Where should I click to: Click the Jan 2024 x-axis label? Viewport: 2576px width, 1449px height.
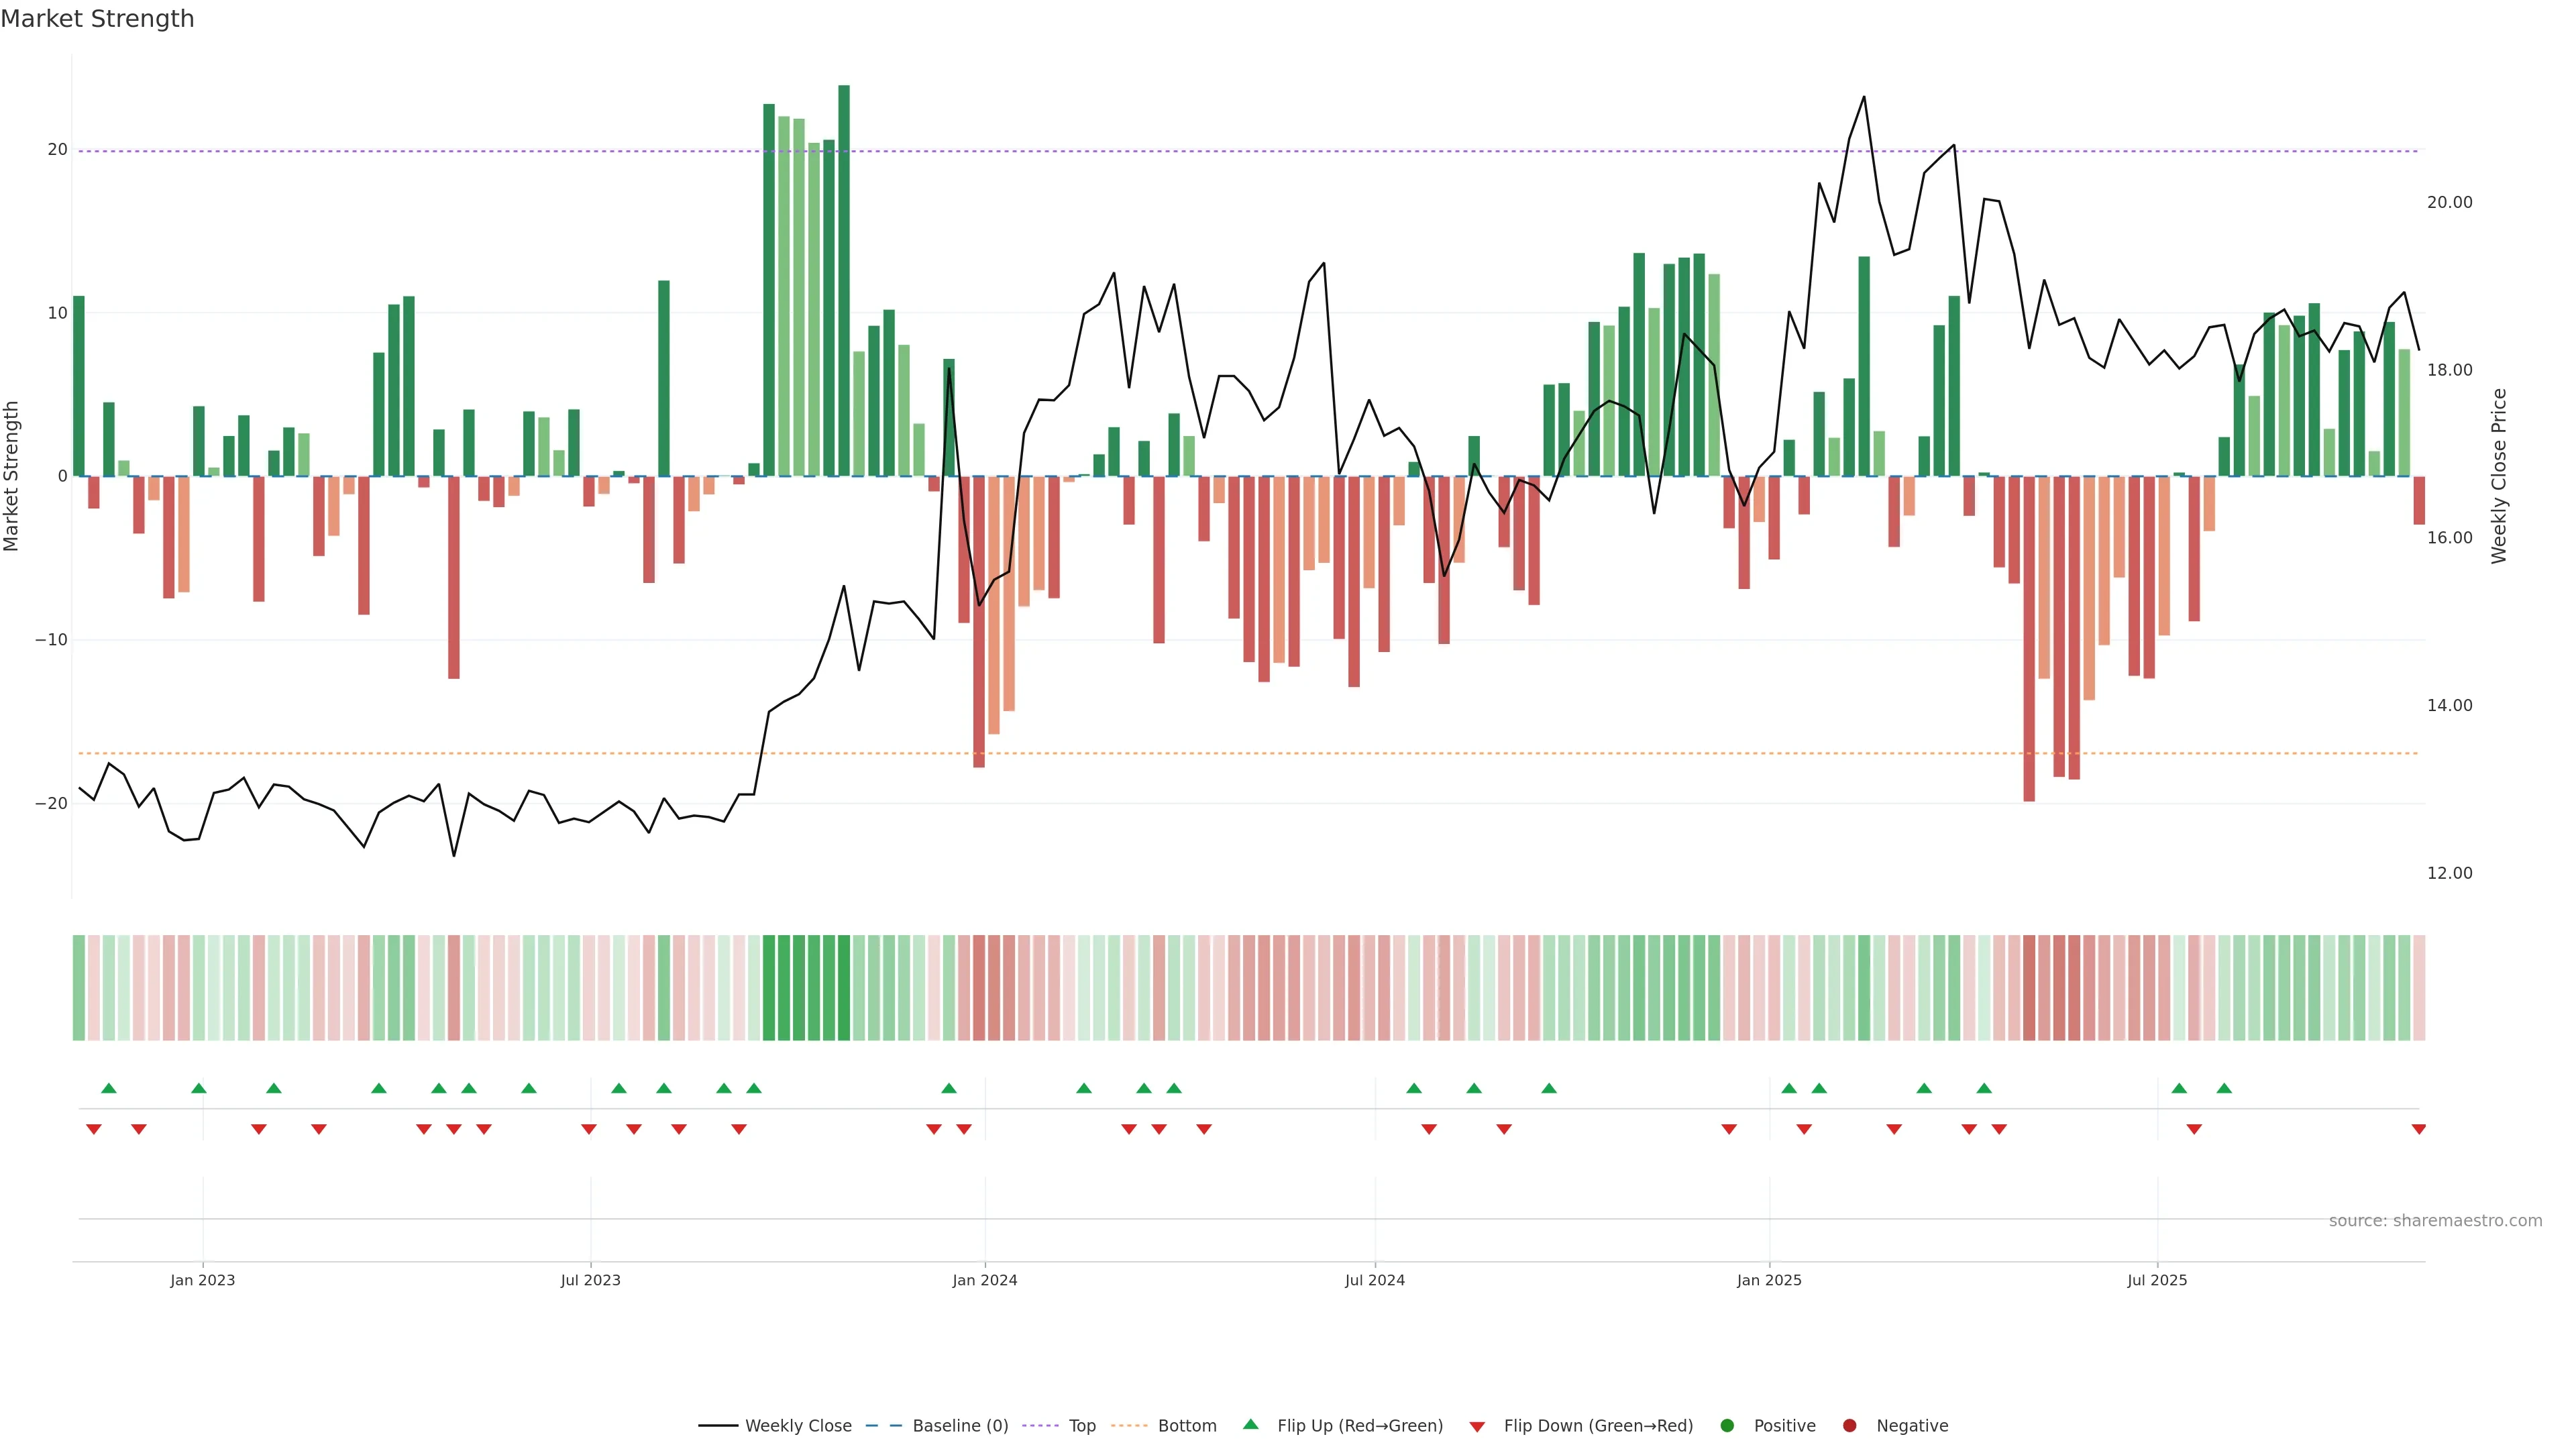tap(984, 1280)
